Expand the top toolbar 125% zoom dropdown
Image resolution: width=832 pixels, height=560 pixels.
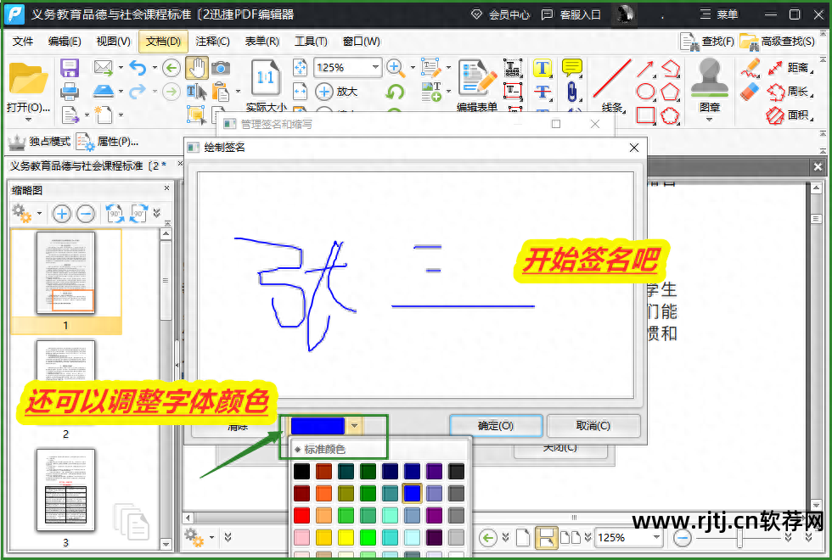pyautogui.click(x=375, y=68)
